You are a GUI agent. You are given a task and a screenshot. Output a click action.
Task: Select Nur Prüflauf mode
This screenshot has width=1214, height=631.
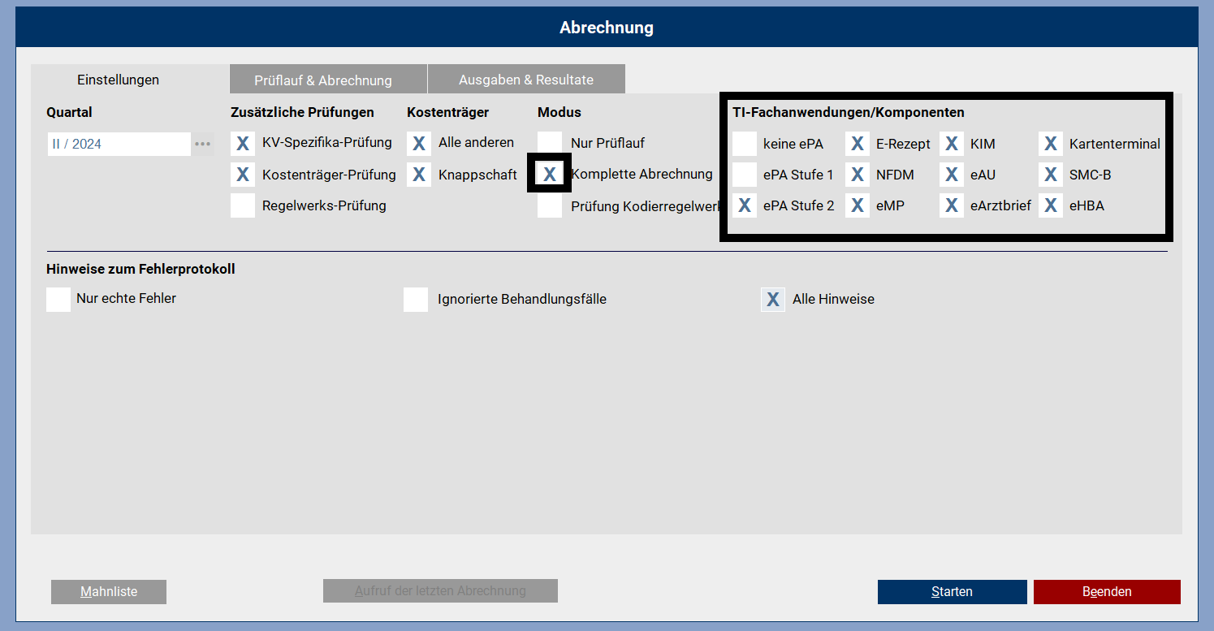[x=550, y=144]
